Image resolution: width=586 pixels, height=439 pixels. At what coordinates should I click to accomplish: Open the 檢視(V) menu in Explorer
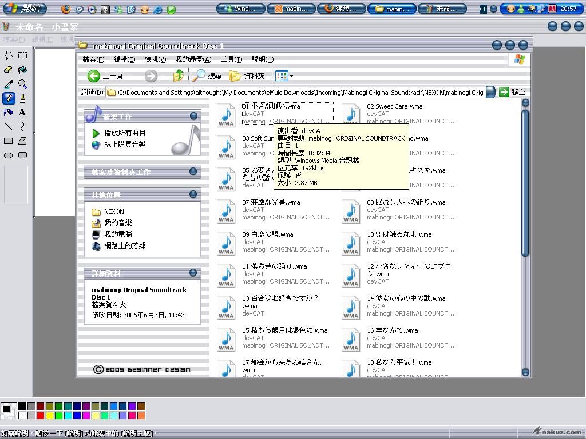pos(155,59)
